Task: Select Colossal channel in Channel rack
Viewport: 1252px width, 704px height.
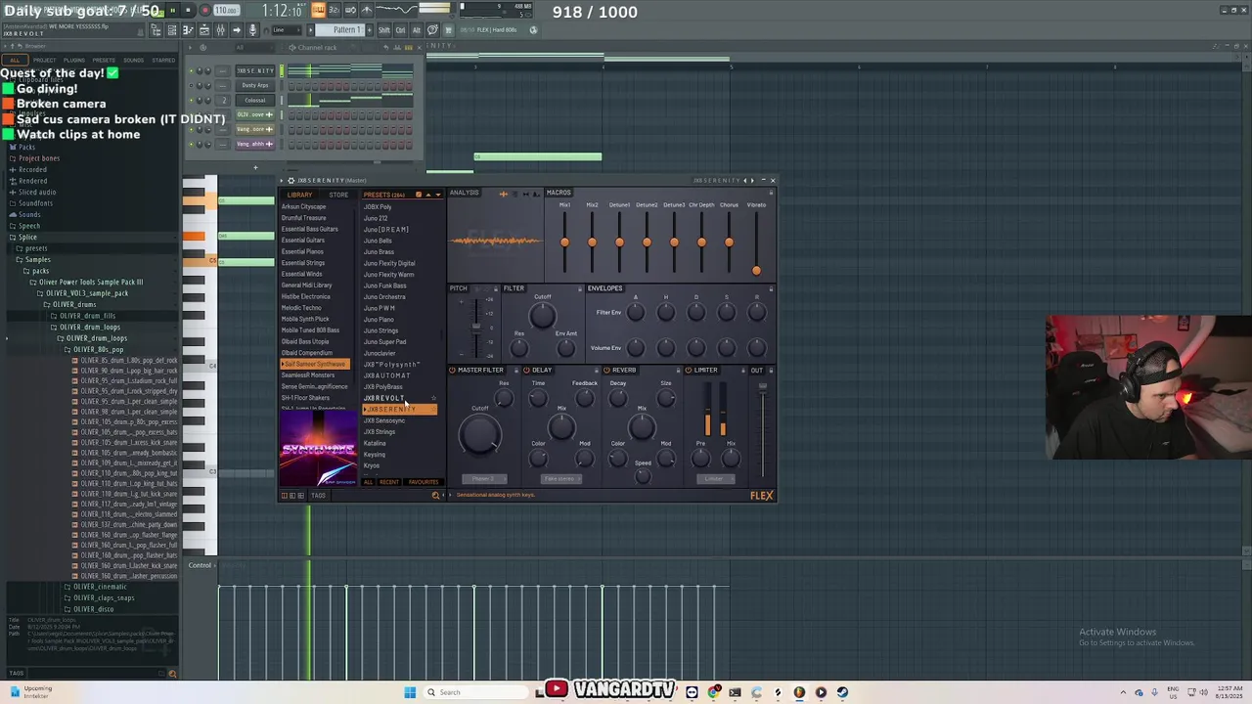Action: 255,100
